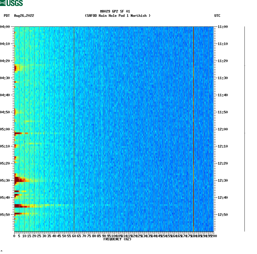This screenshot has width=257, height=254.
Task: Enable the 100 Hz frequency gridline
Action: [113, 128]
